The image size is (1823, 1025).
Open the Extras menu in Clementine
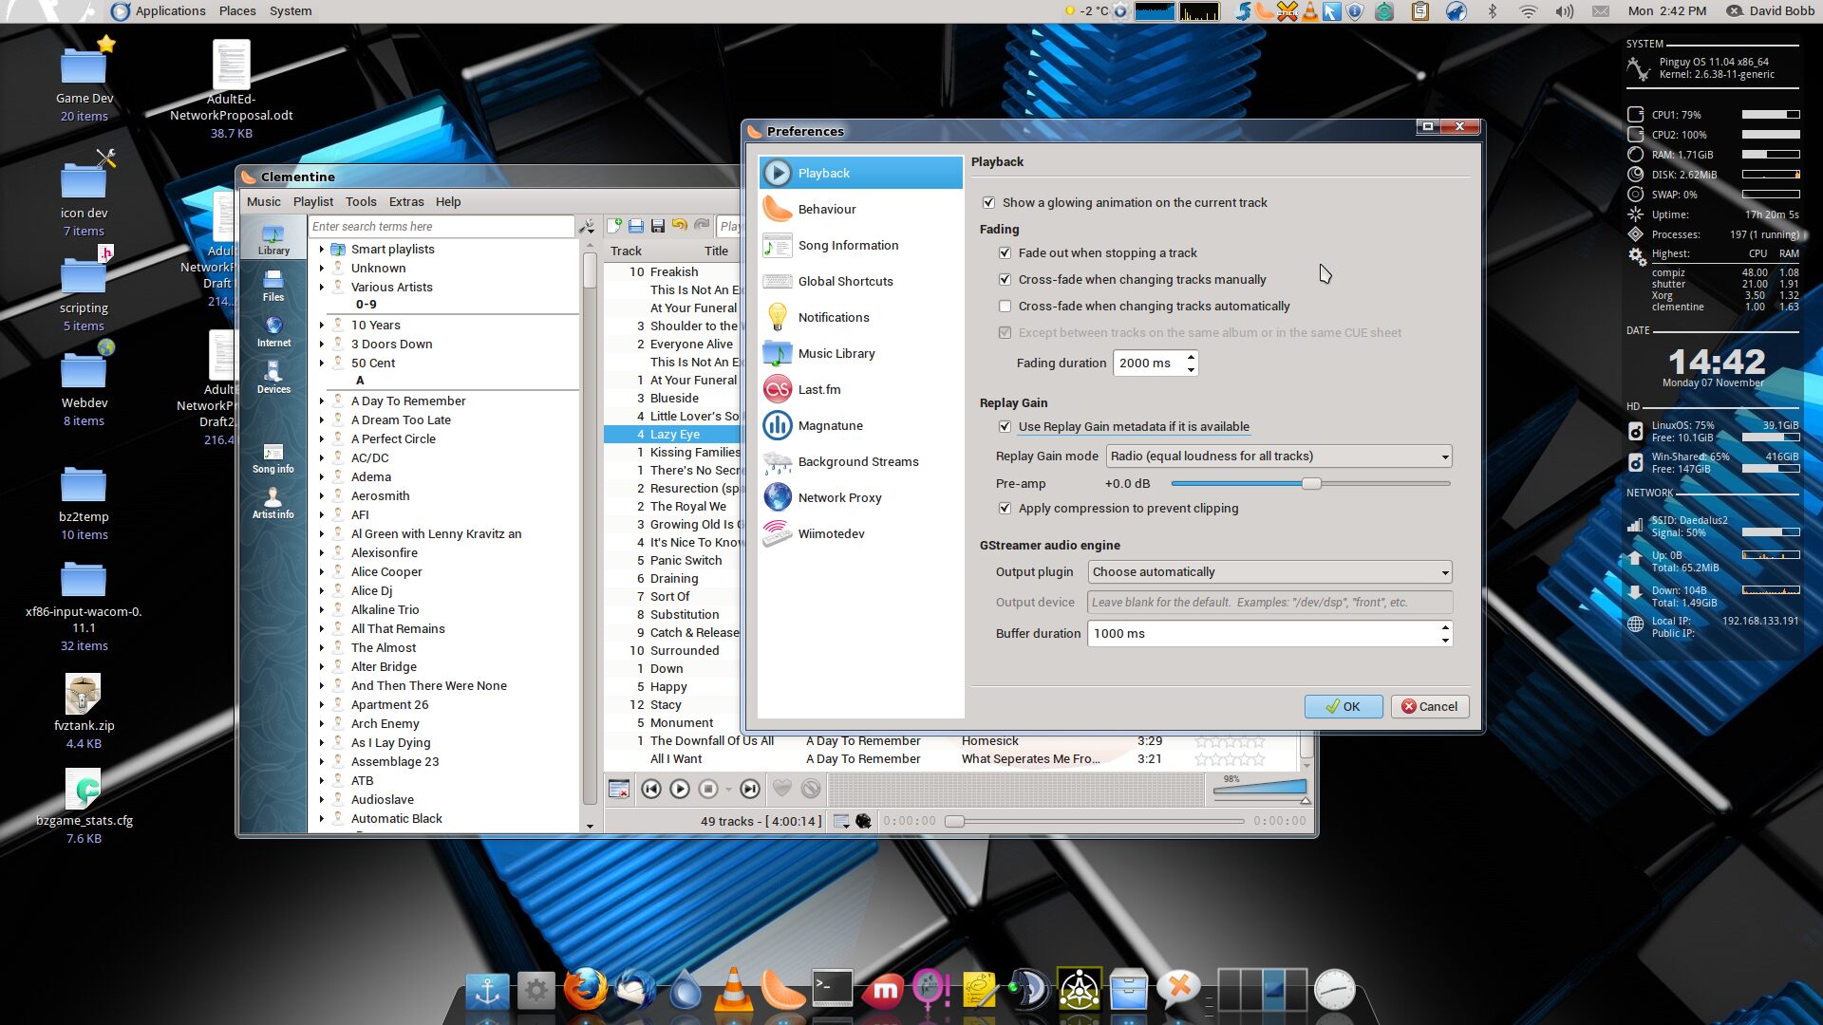coord(406,201)
